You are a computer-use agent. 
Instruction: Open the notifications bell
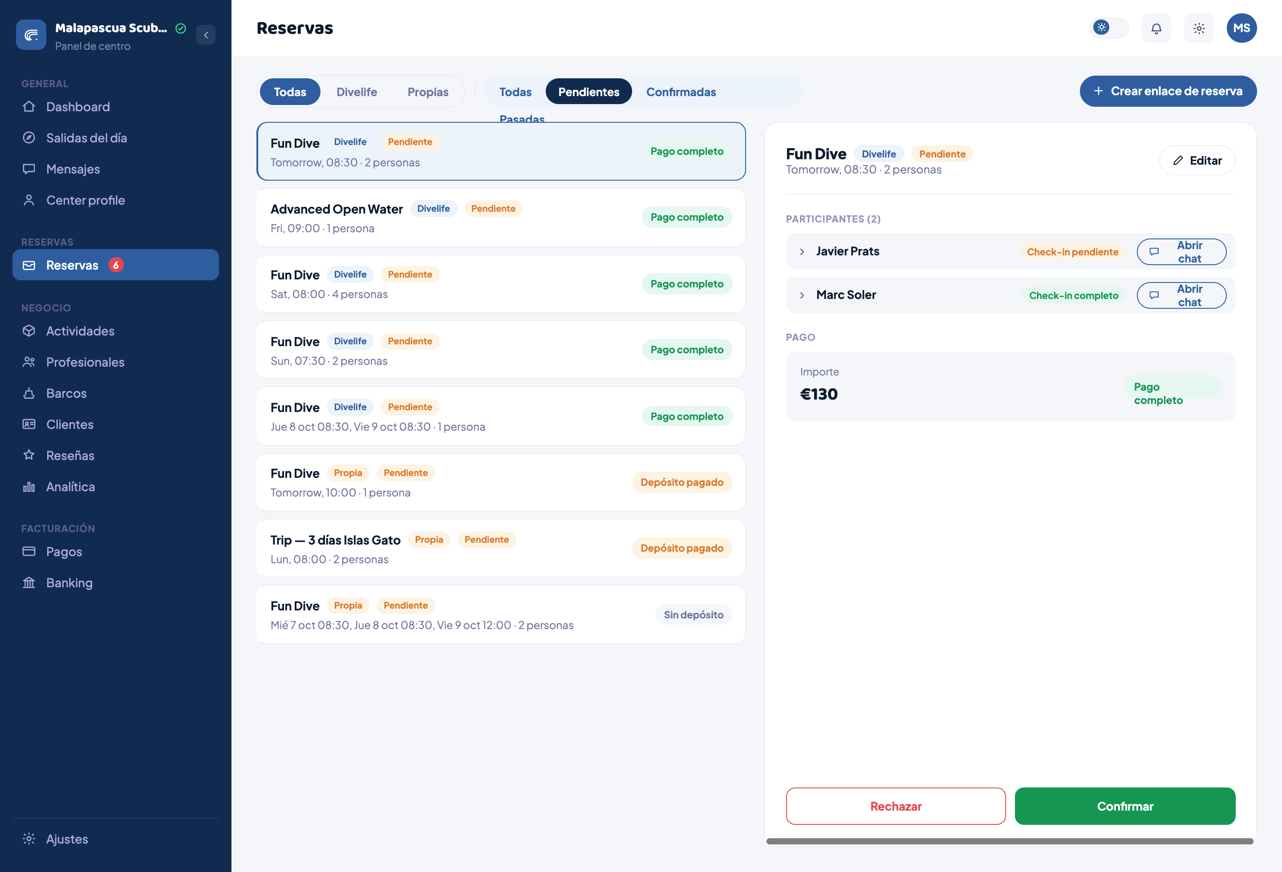1156,28
